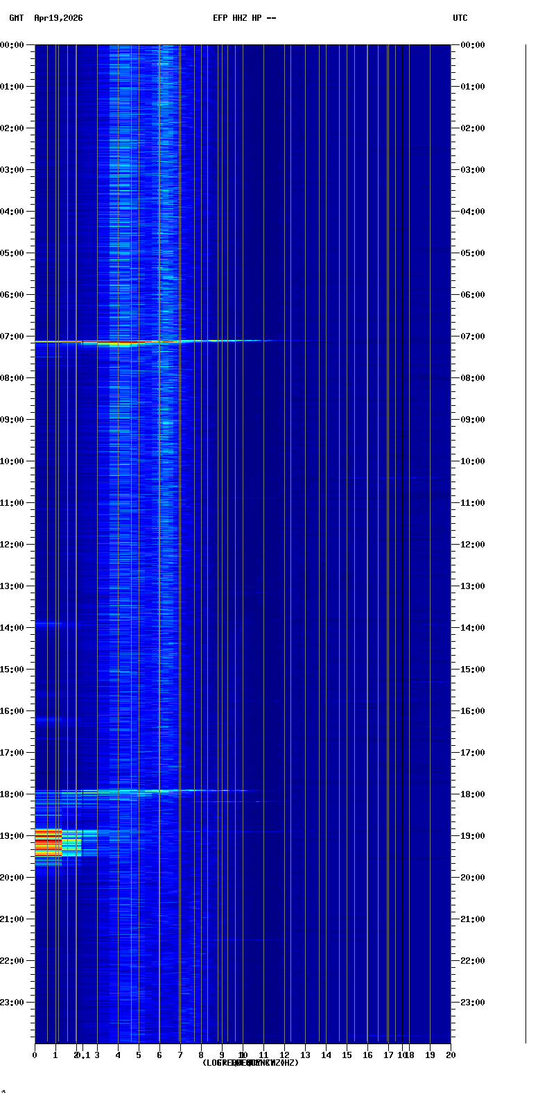Screen dimensions: 556x1099
Task: Click the GMT label in the header
Action: click(17, 18)
